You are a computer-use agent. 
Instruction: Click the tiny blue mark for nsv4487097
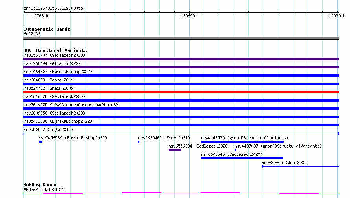point(235,150)
